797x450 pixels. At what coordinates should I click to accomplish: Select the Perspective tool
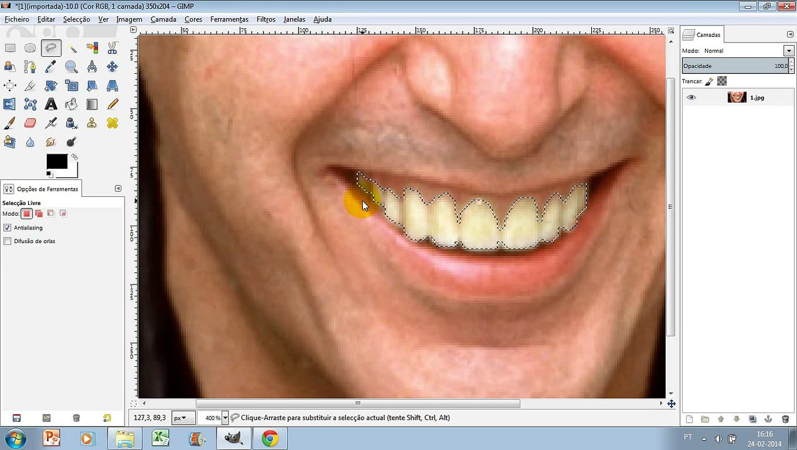(x=113, y=86)
